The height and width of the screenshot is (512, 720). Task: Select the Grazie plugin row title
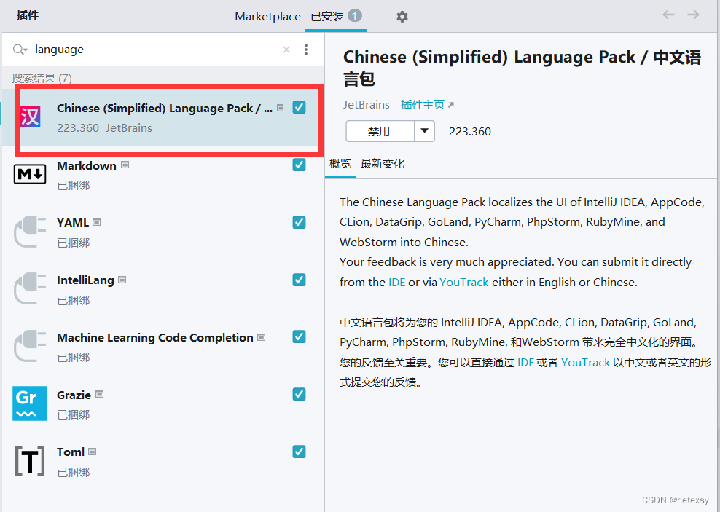pyautogui.click(x=74, y=395)
